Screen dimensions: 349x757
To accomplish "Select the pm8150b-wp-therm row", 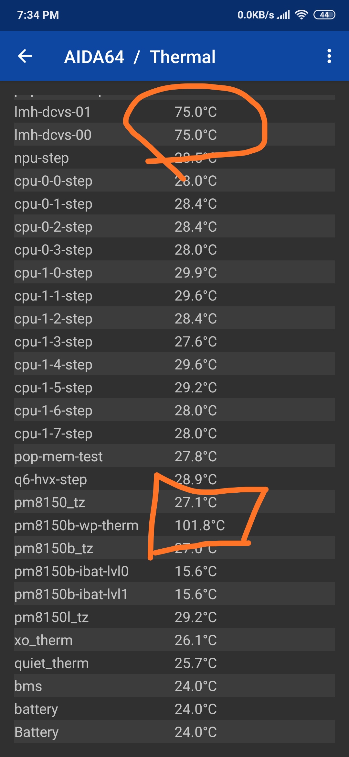I will [174, 525].
